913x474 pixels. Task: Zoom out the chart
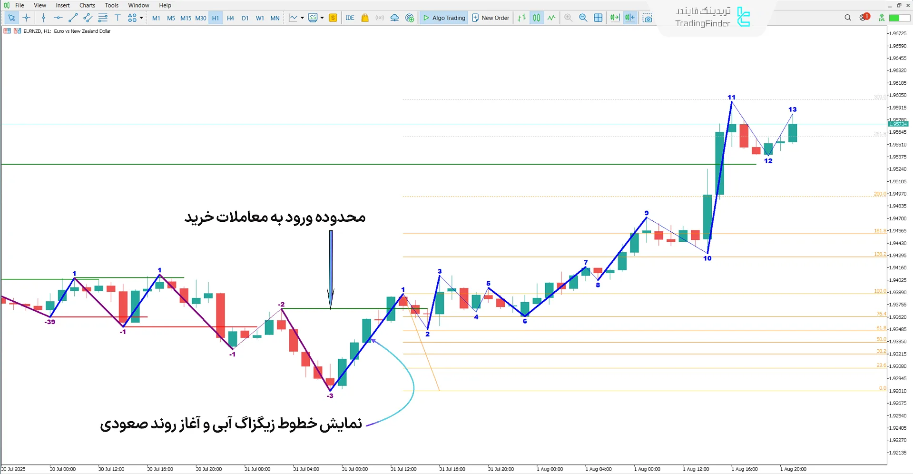coord(583,18)
